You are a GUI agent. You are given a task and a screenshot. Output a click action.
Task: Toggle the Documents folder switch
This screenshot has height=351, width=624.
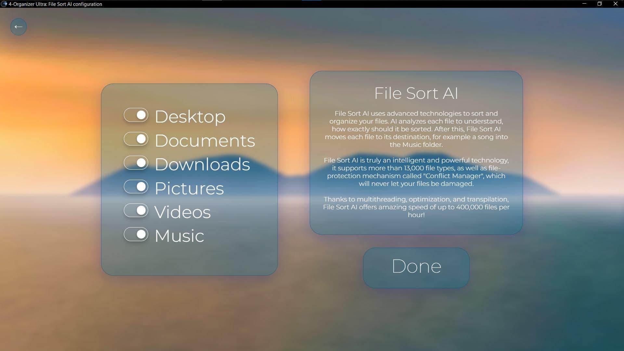tap(136, 139)
